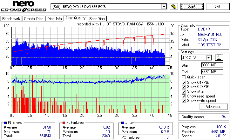
Task: Click the PI Failures average 0.02
Action: [x=106, y=127]
